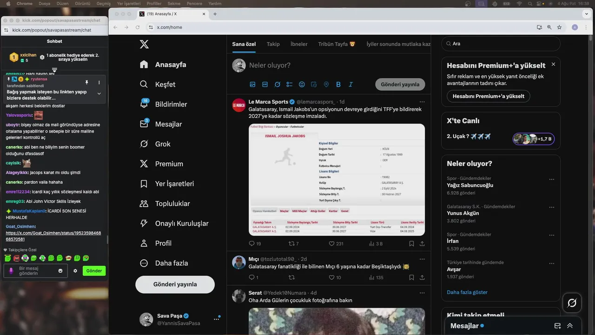This screenshot has height=335, width=595.
Task: Open the floating Grok button
Action: click(x=572, y=303)
